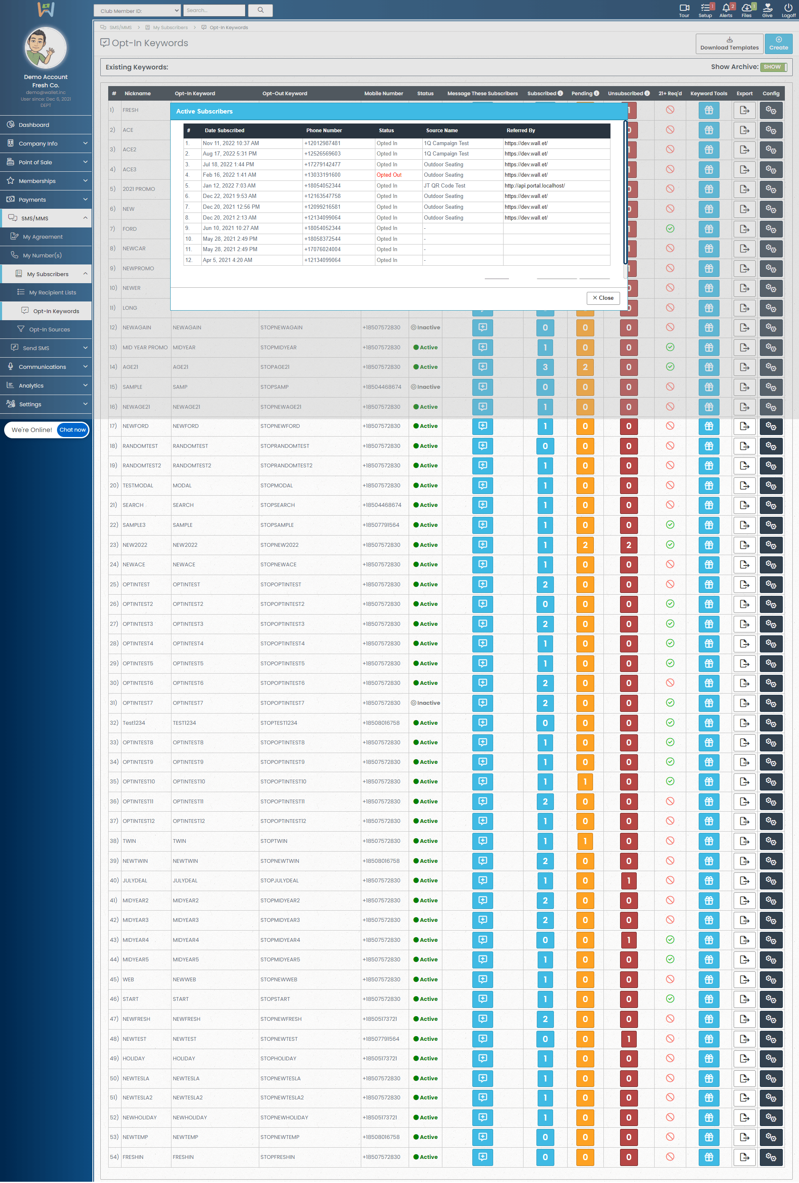799x1183 pixels.
Task: Toggle 21+ required icon for NEWFORD row
Action: (670, 426)
